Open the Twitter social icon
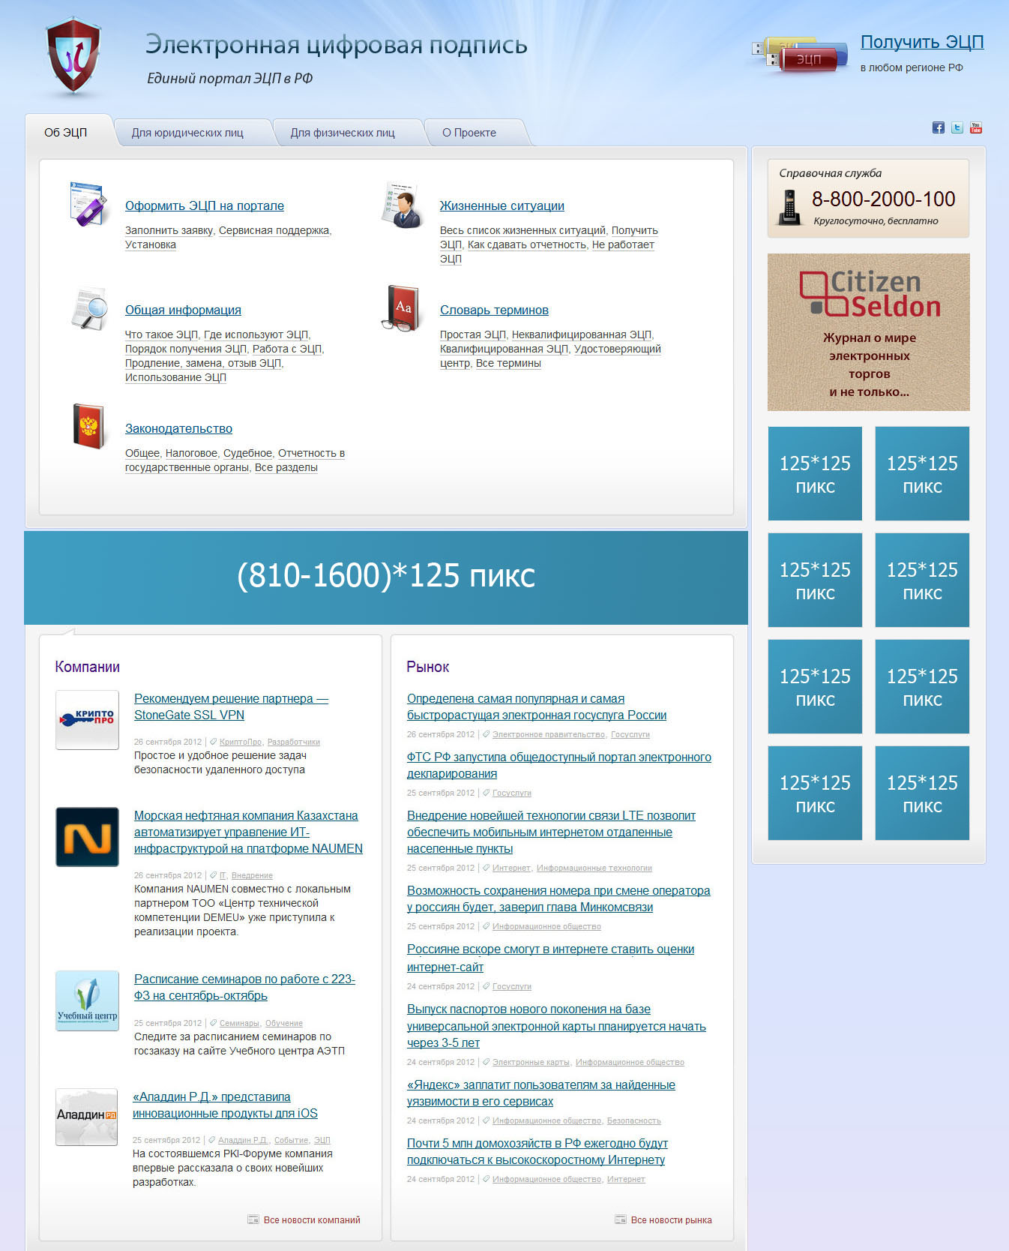The image size is (1009, 1251). coord(957,127)
